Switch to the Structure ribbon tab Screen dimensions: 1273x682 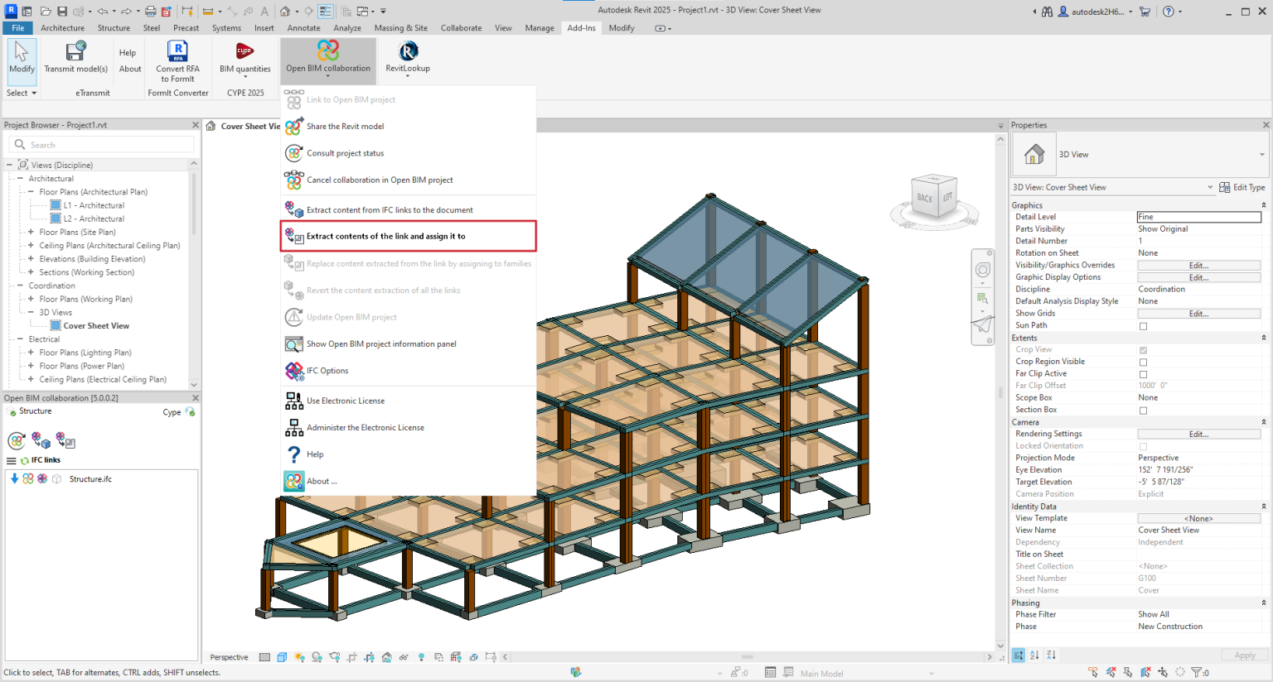[114, 27]
